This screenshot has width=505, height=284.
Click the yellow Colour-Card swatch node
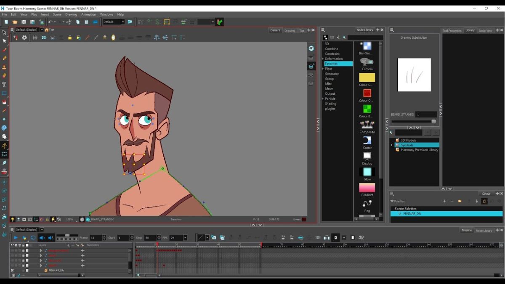pyautogui.click(x=367, y=78)
